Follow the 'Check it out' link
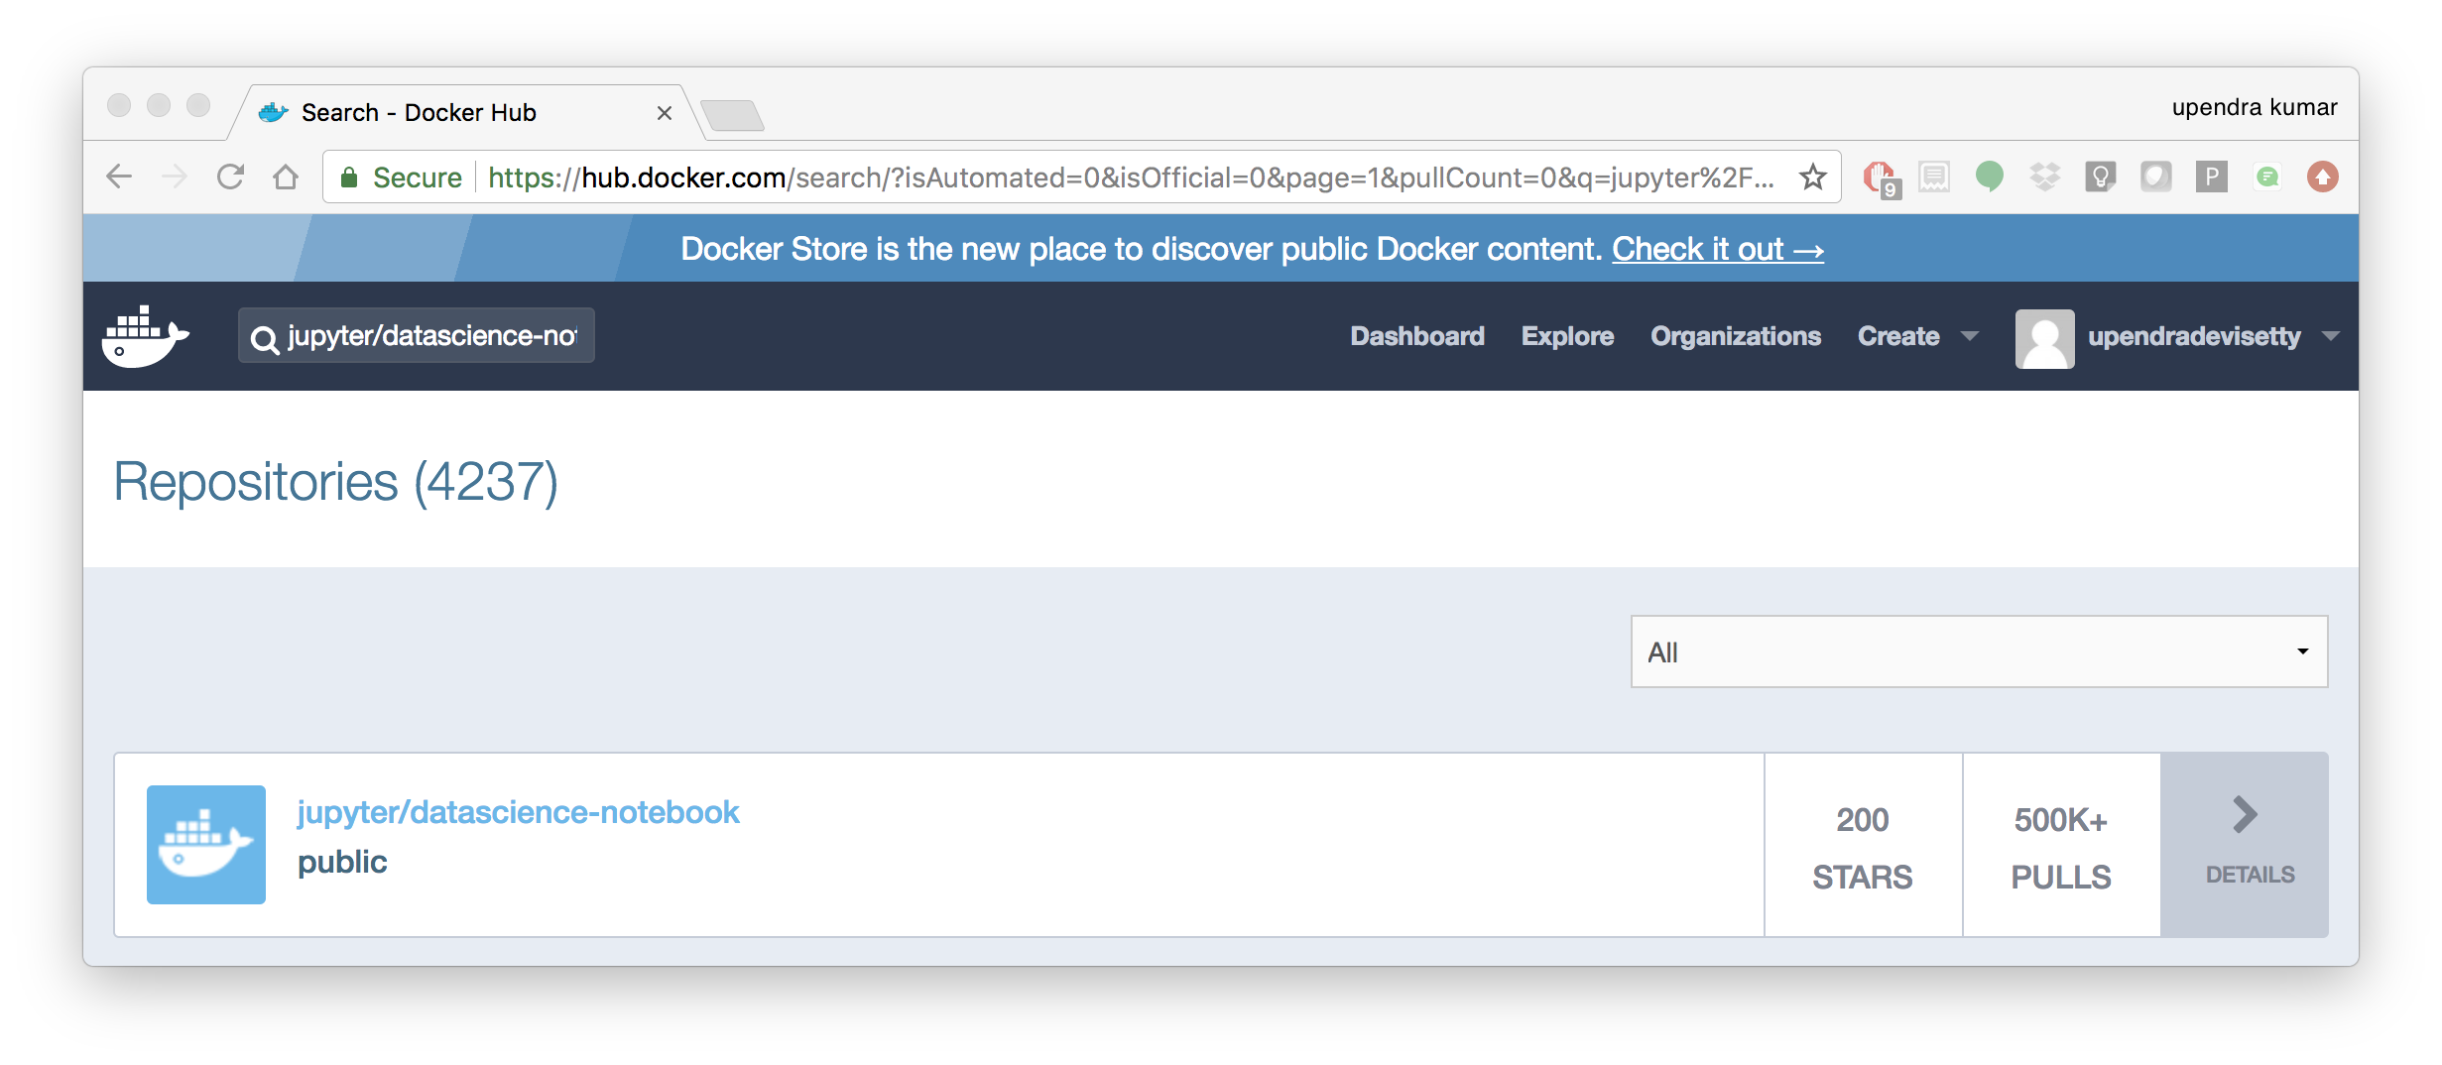2442x1065 pixels. pos(1718,249)
